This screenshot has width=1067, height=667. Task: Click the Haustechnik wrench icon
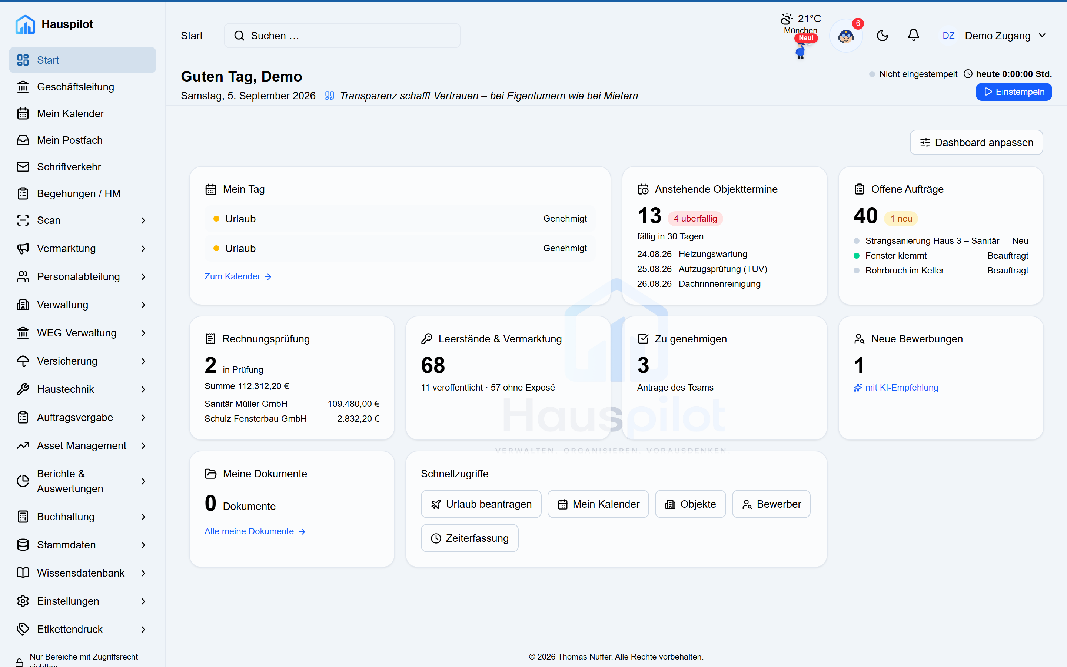click(23, 389)
